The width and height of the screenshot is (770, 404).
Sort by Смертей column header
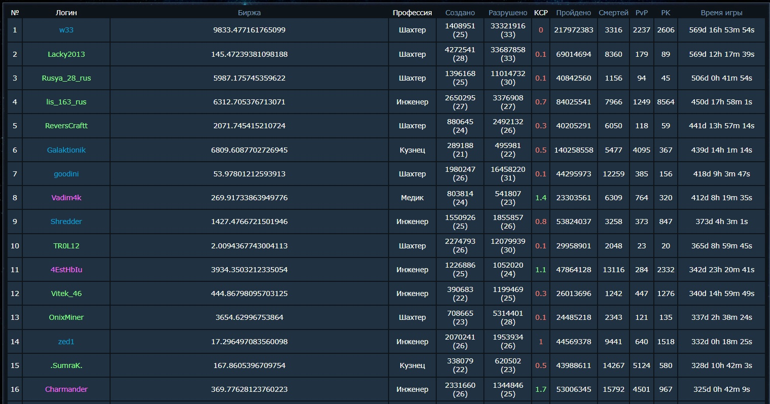click(x=613, y=13)
